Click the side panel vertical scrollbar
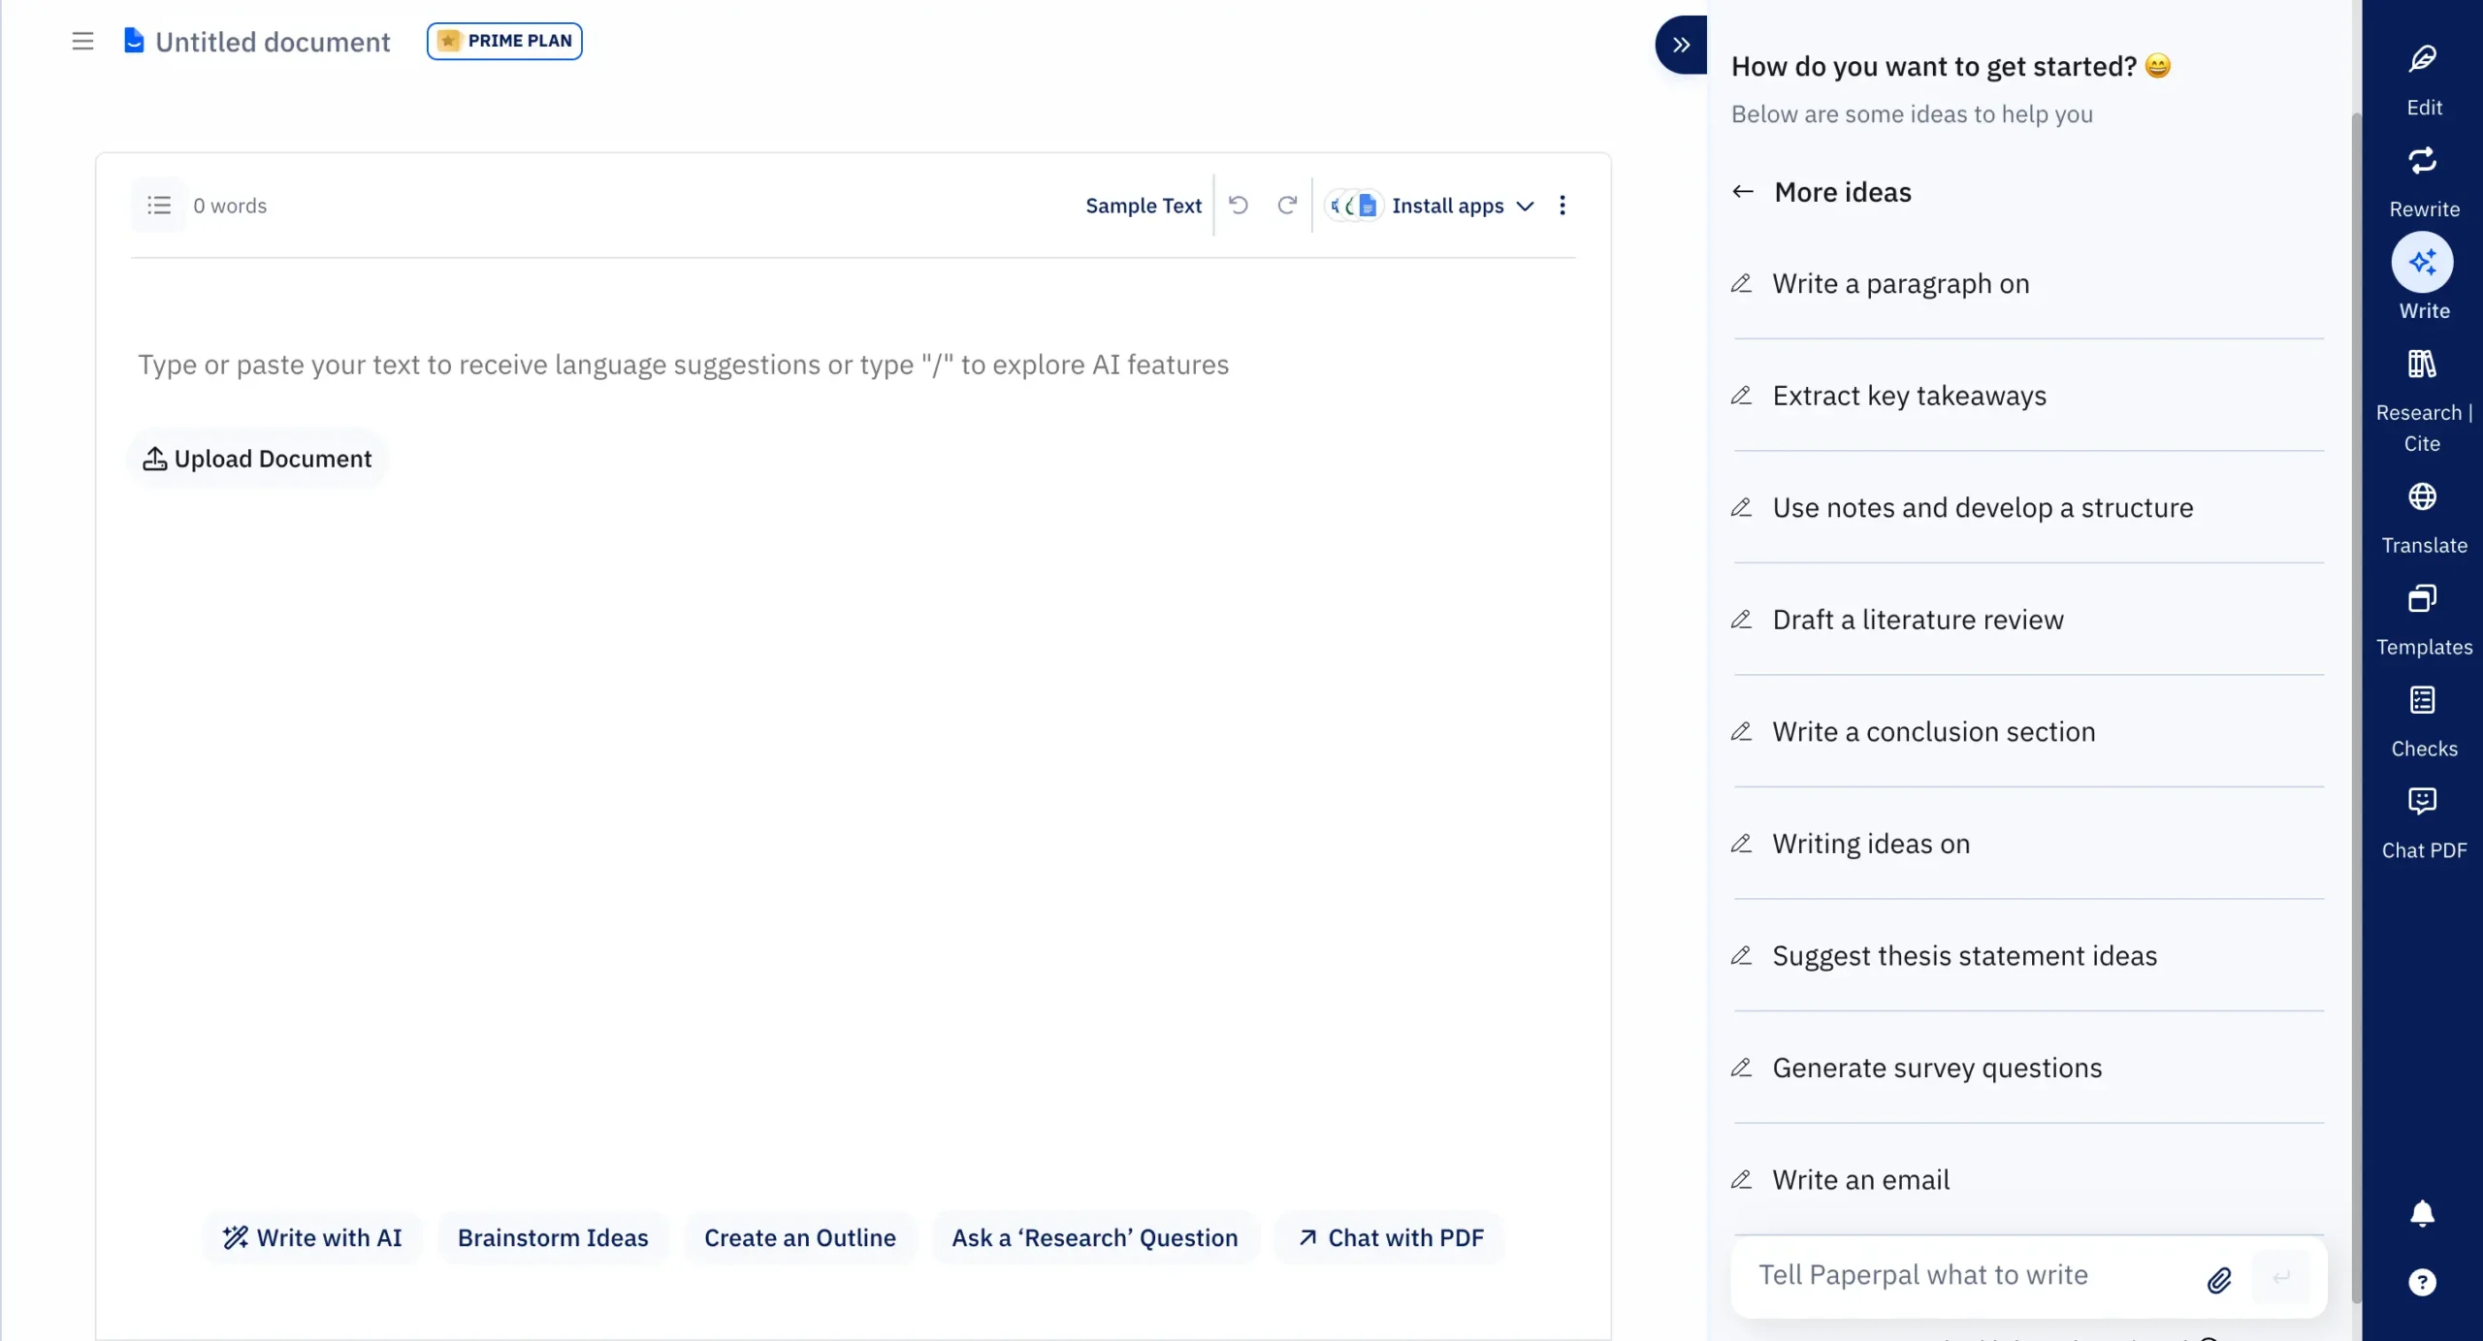The height and width of the screenshot is (1341, 2483). point(2356,708)
